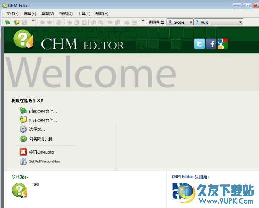Click the replace toolbar icon beside find

click(117, 22)
